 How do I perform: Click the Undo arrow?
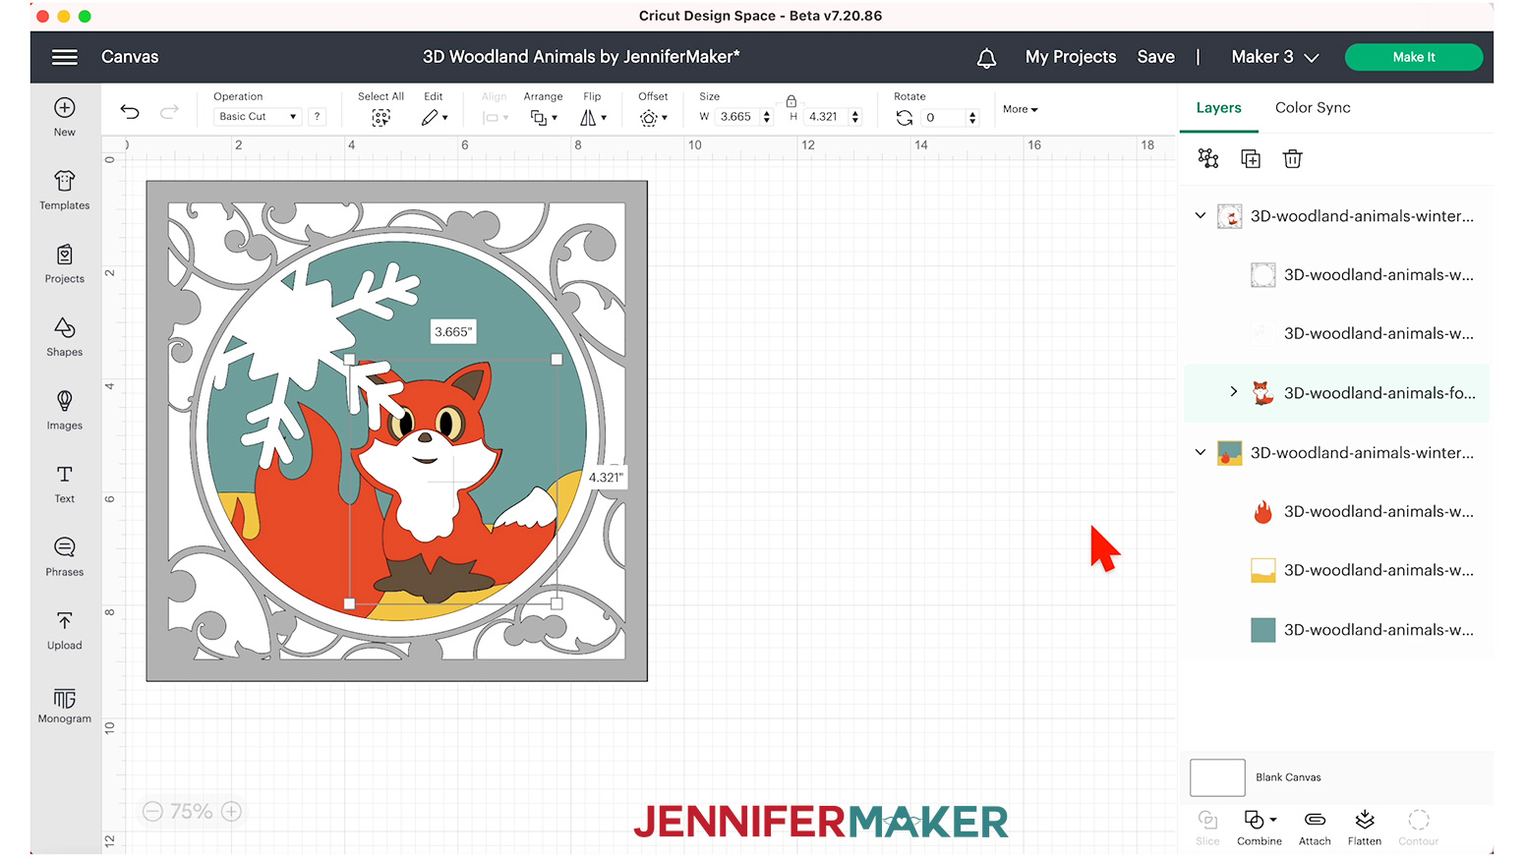(130, 112)
